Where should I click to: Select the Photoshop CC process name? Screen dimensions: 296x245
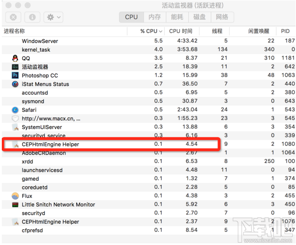pyautogui.click(x=40, y=75)
